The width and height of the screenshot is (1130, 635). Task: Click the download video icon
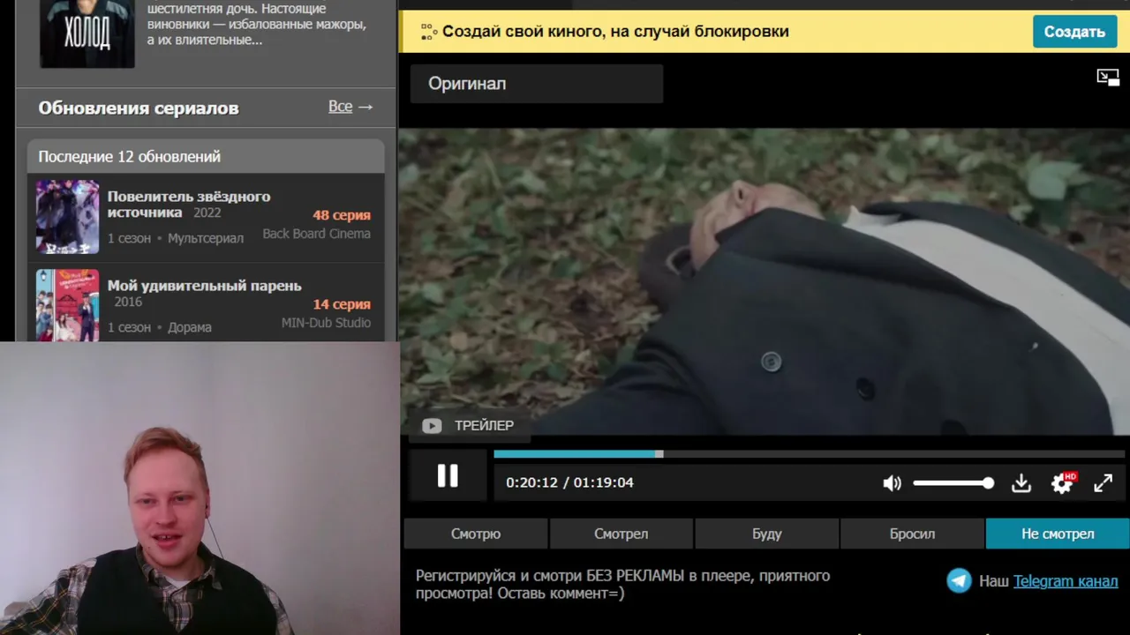coord(1021,483)
